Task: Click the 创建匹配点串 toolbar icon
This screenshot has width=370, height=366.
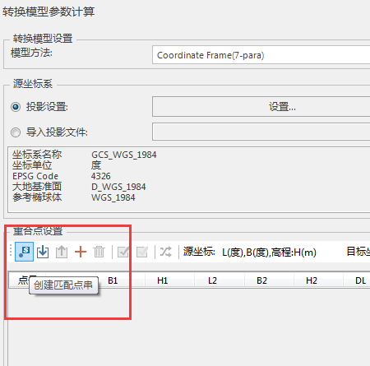Action: (x=24, y=252)
